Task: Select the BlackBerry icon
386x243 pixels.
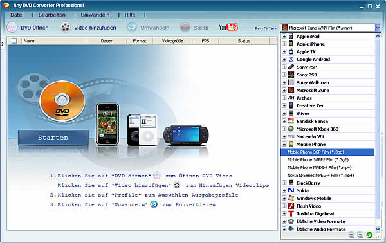Action: [291, 183]
